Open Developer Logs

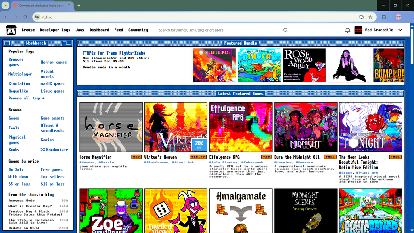pos(55,30)
